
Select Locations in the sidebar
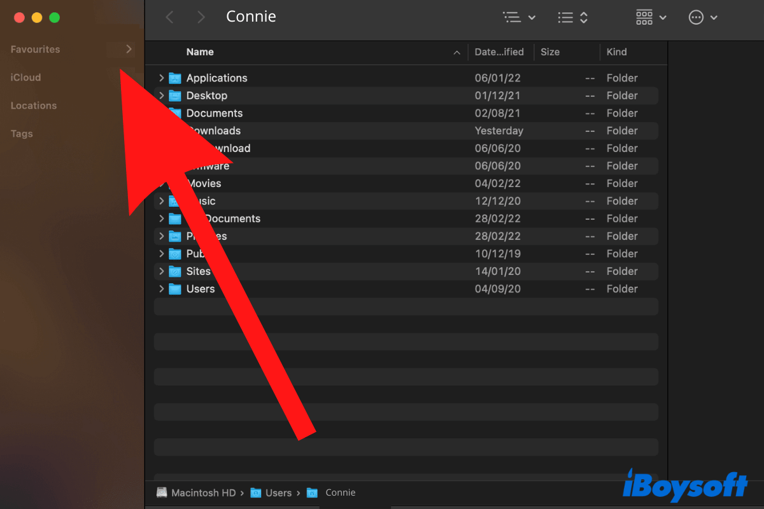[x=33, y=105]
